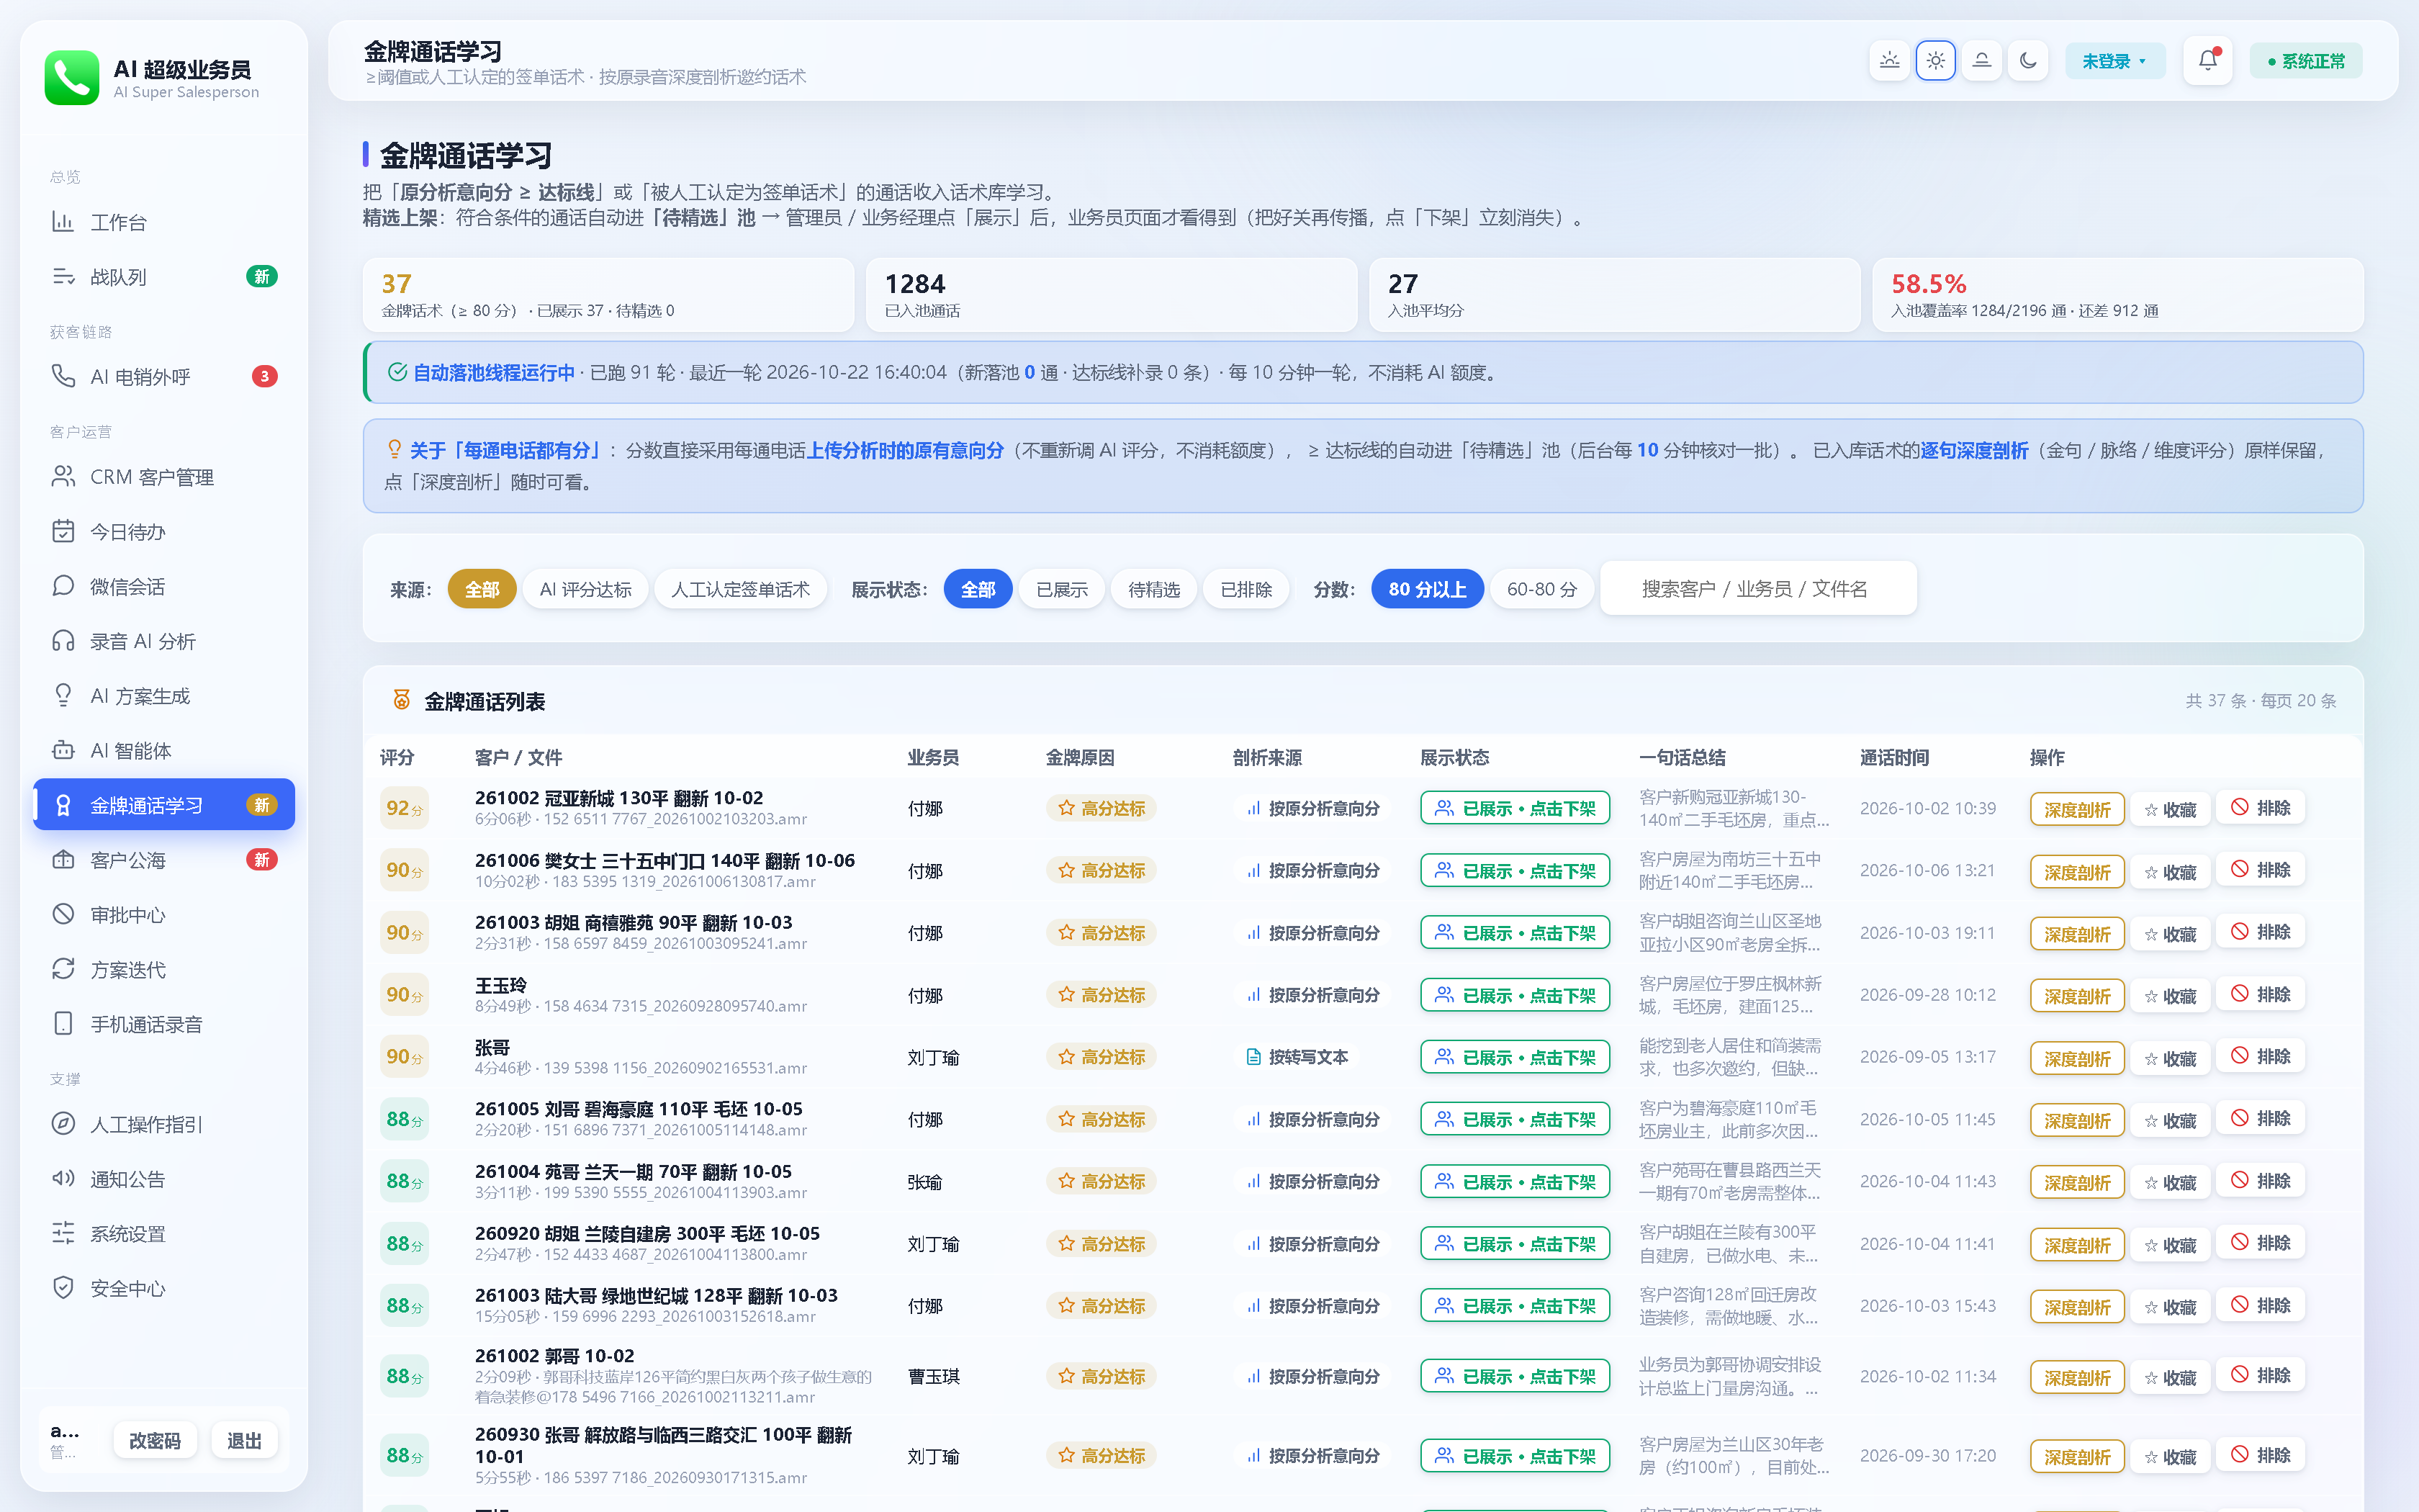Viewport: 2419px width, 1512px height.
Task: Filter source by 人工认定签单话术
Action: tap(739, 589)
